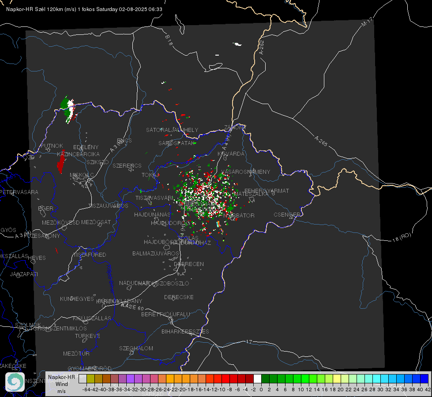Click the dark red echo streak near Kazincbarcika

click(x=61, y=162)
